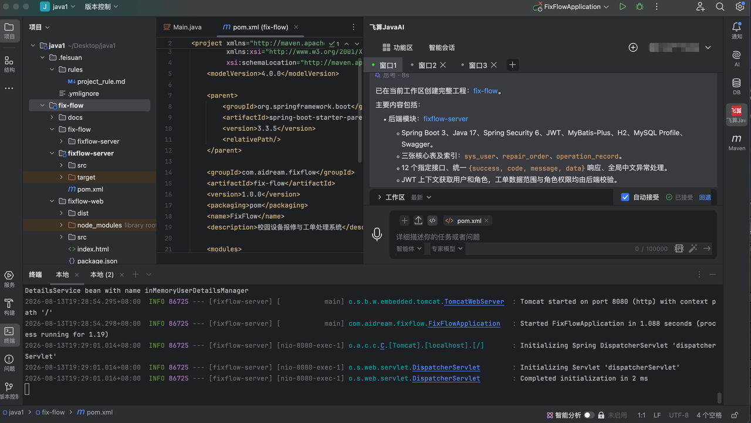
Task: Toggle the 自动接受 checkbox
Action: 625,197
